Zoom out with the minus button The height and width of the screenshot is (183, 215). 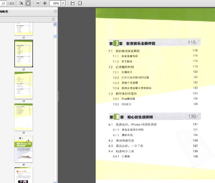pyautogui.click(x=38, y=3)
